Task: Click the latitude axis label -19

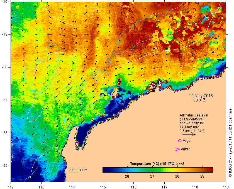Action: coord(4,34)
